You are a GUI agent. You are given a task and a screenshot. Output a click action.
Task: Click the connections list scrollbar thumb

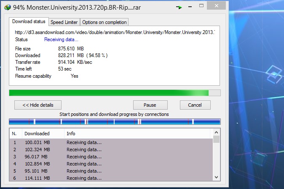216,139
